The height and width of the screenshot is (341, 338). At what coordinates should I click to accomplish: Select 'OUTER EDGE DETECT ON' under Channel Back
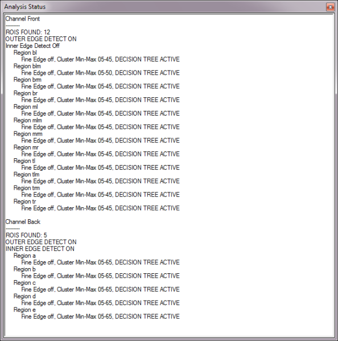click(x=41, y=242)
